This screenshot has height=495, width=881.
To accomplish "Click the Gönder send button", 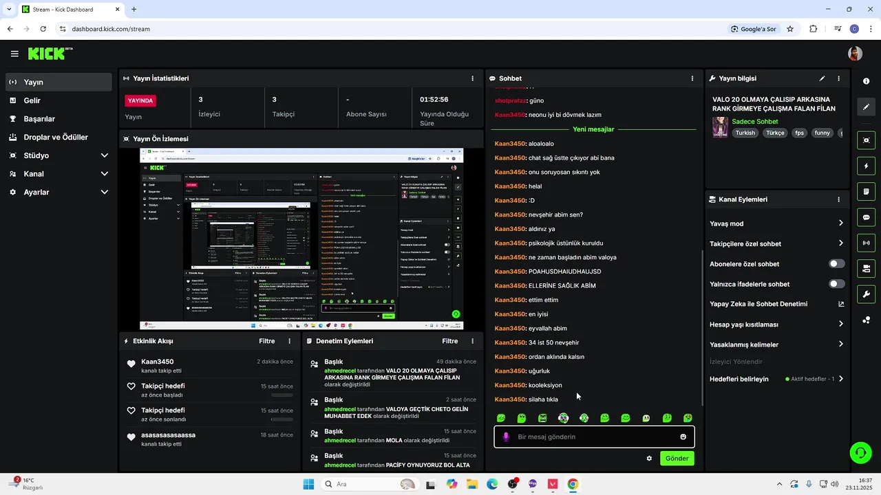I will 677,459.
